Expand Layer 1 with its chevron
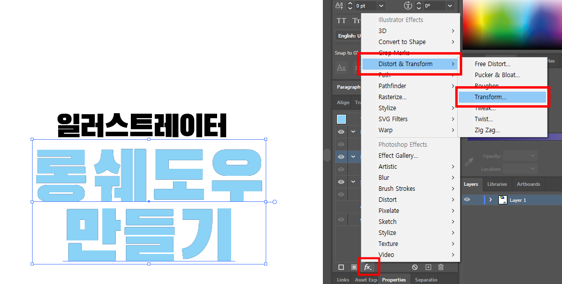The height and width of the screenshot is (284, 562). [x=490, y=200]
